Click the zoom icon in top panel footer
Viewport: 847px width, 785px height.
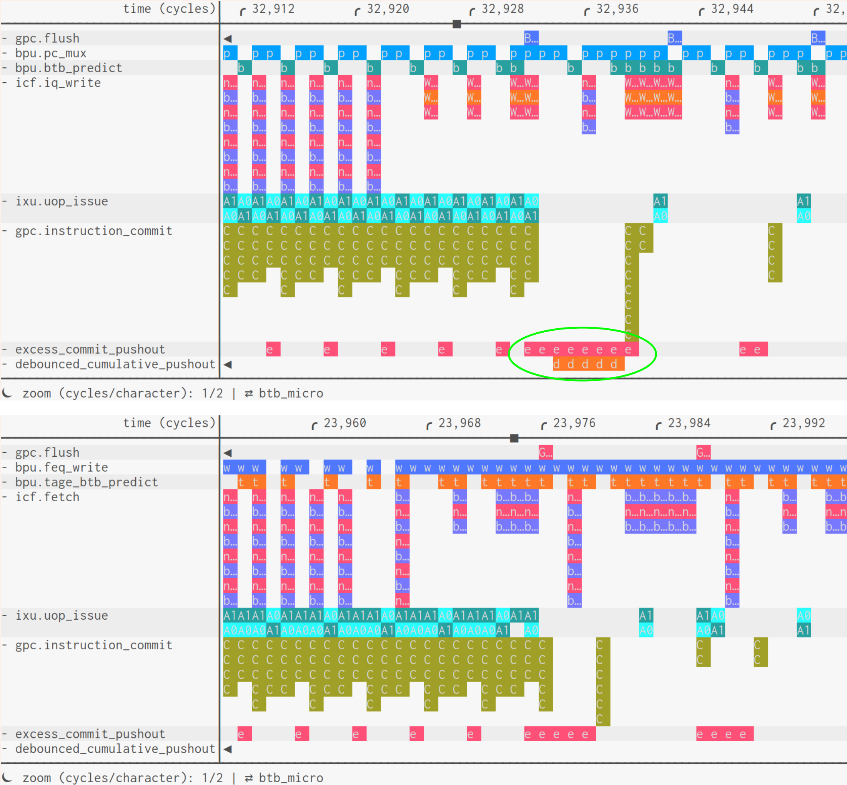(x=7, y=393)
